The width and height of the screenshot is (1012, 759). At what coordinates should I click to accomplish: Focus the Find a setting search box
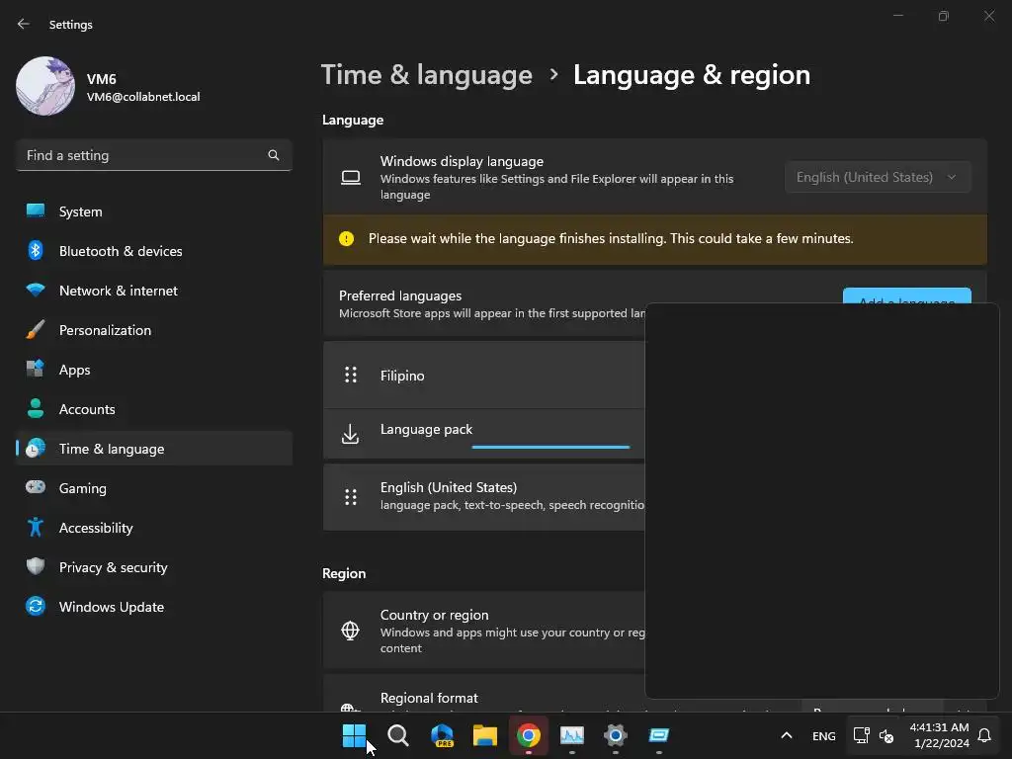(x=153, y=155)
